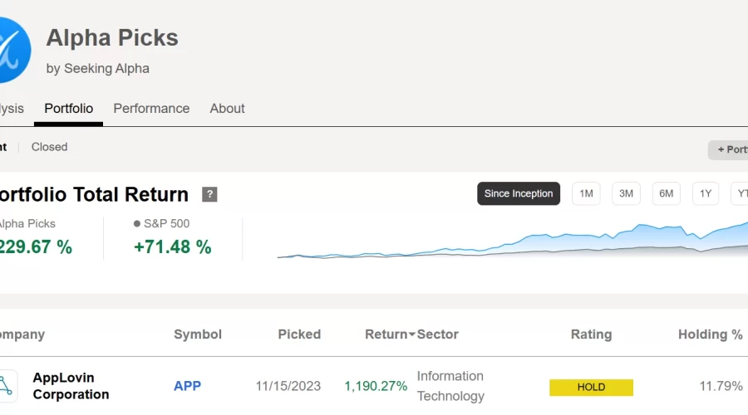Open the Portfolio Total Return help icon
Screen dimensions: 748x415
209,194
